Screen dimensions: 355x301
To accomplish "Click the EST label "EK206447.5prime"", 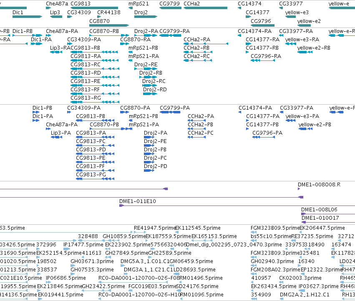I will click(x=322, y=228).
